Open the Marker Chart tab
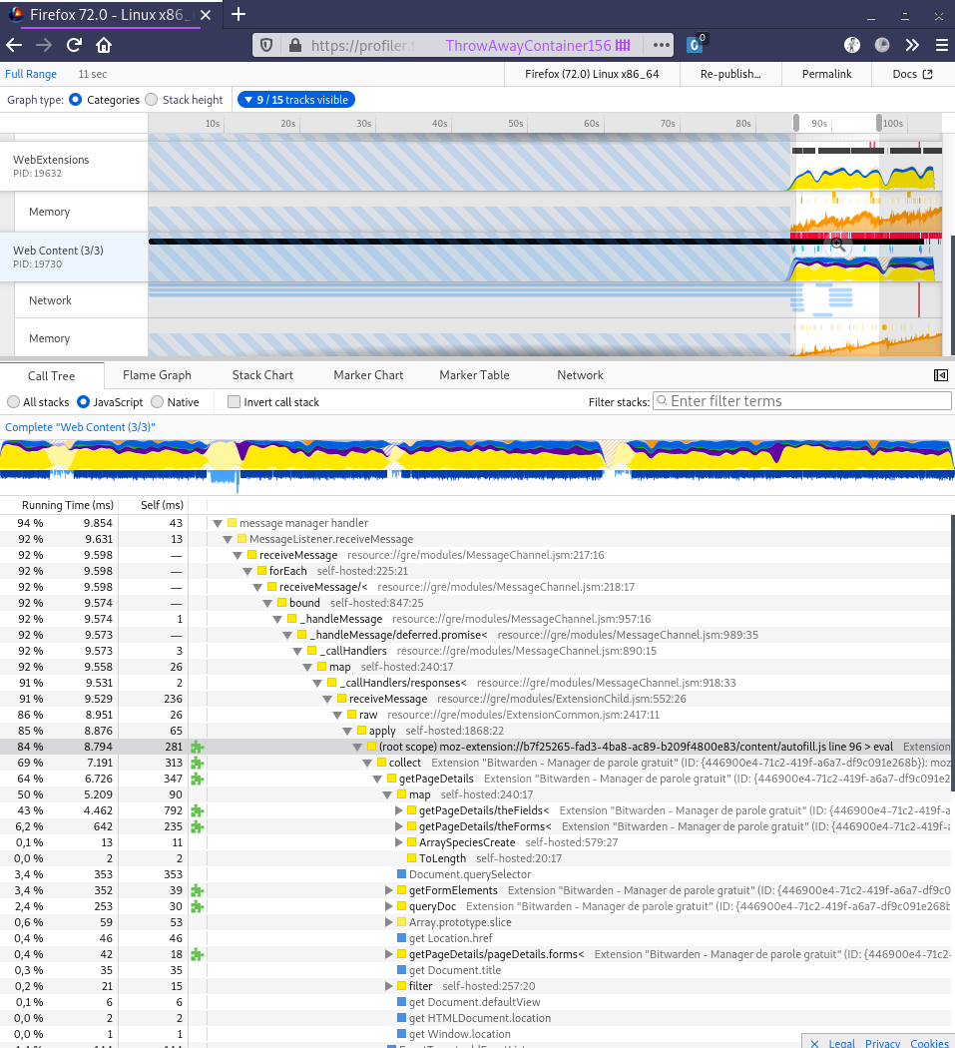This screenshot has width=955, height=1048. tap(368, 375)
